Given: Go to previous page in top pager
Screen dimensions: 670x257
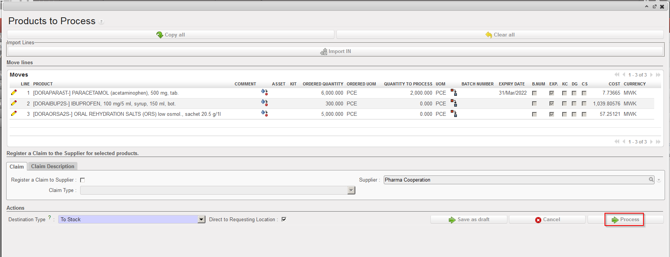Looking at the screenshot, I should 624,75.
